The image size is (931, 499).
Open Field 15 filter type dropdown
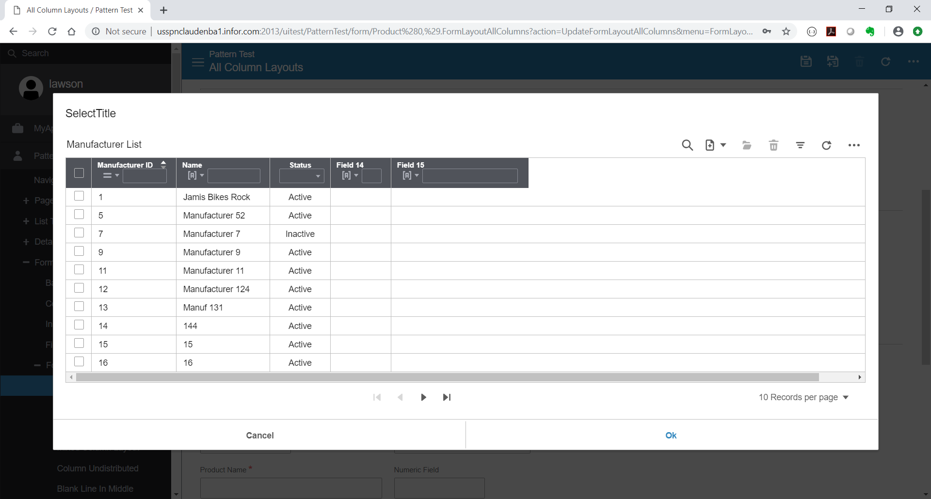[411, 175]
